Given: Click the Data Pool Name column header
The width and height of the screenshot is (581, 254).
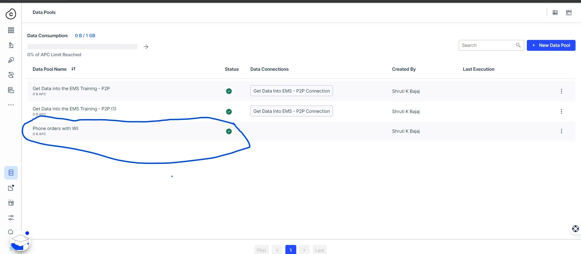Looking at the screenshot, I should click(x=50, y=69).
